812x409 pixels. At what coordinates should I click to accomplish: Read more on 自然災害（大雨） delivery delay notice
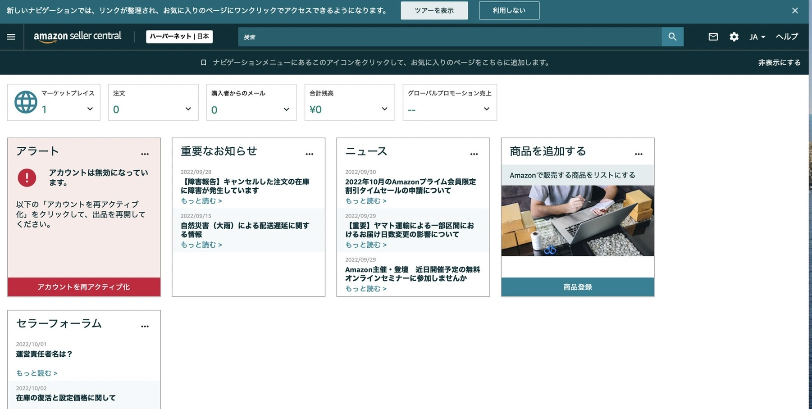201,245
